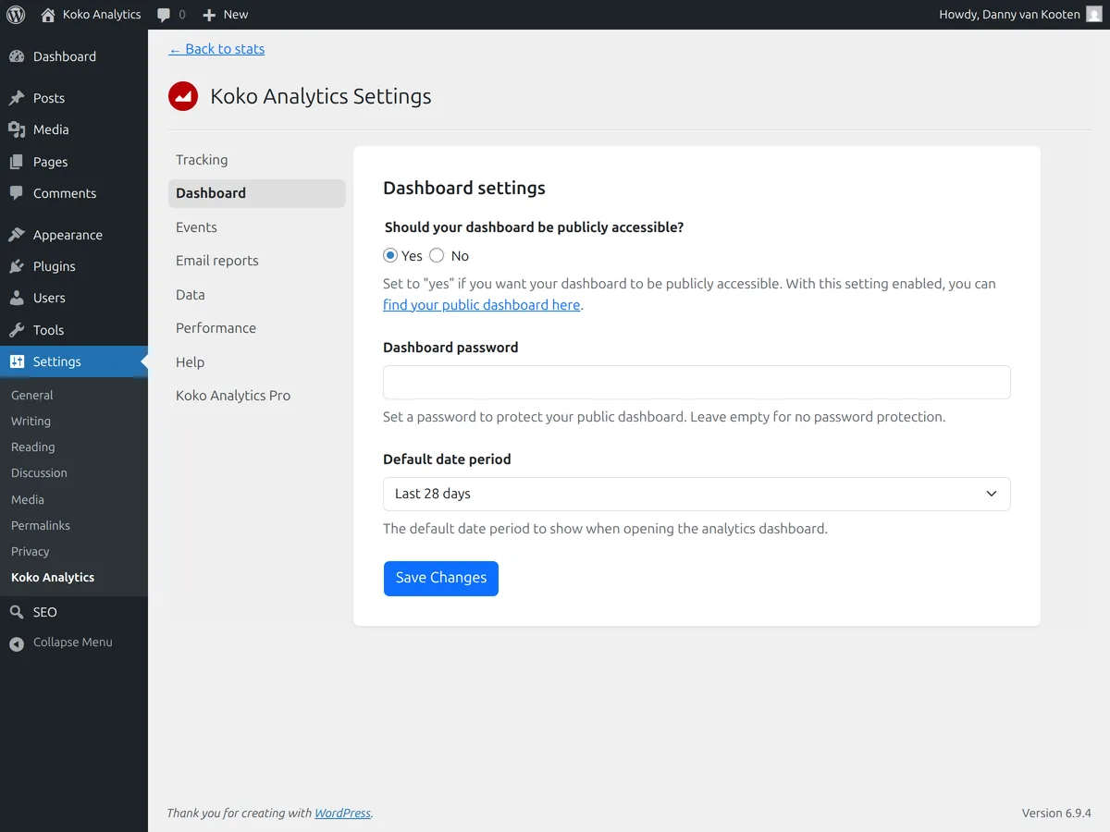Image resolution: width=1110 pixels, height=832 pixels.
Task: Open the find your public dashboard here link
Action: [x=482, y=305]
